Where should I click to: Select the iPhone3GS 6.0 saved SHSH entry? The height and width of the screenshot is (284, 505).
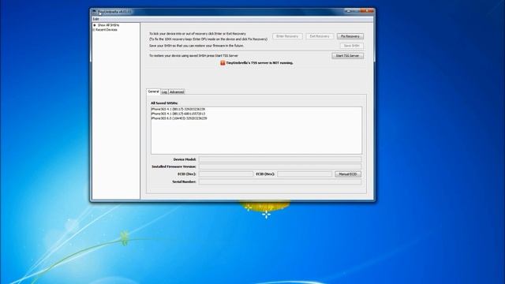[179, 118]
